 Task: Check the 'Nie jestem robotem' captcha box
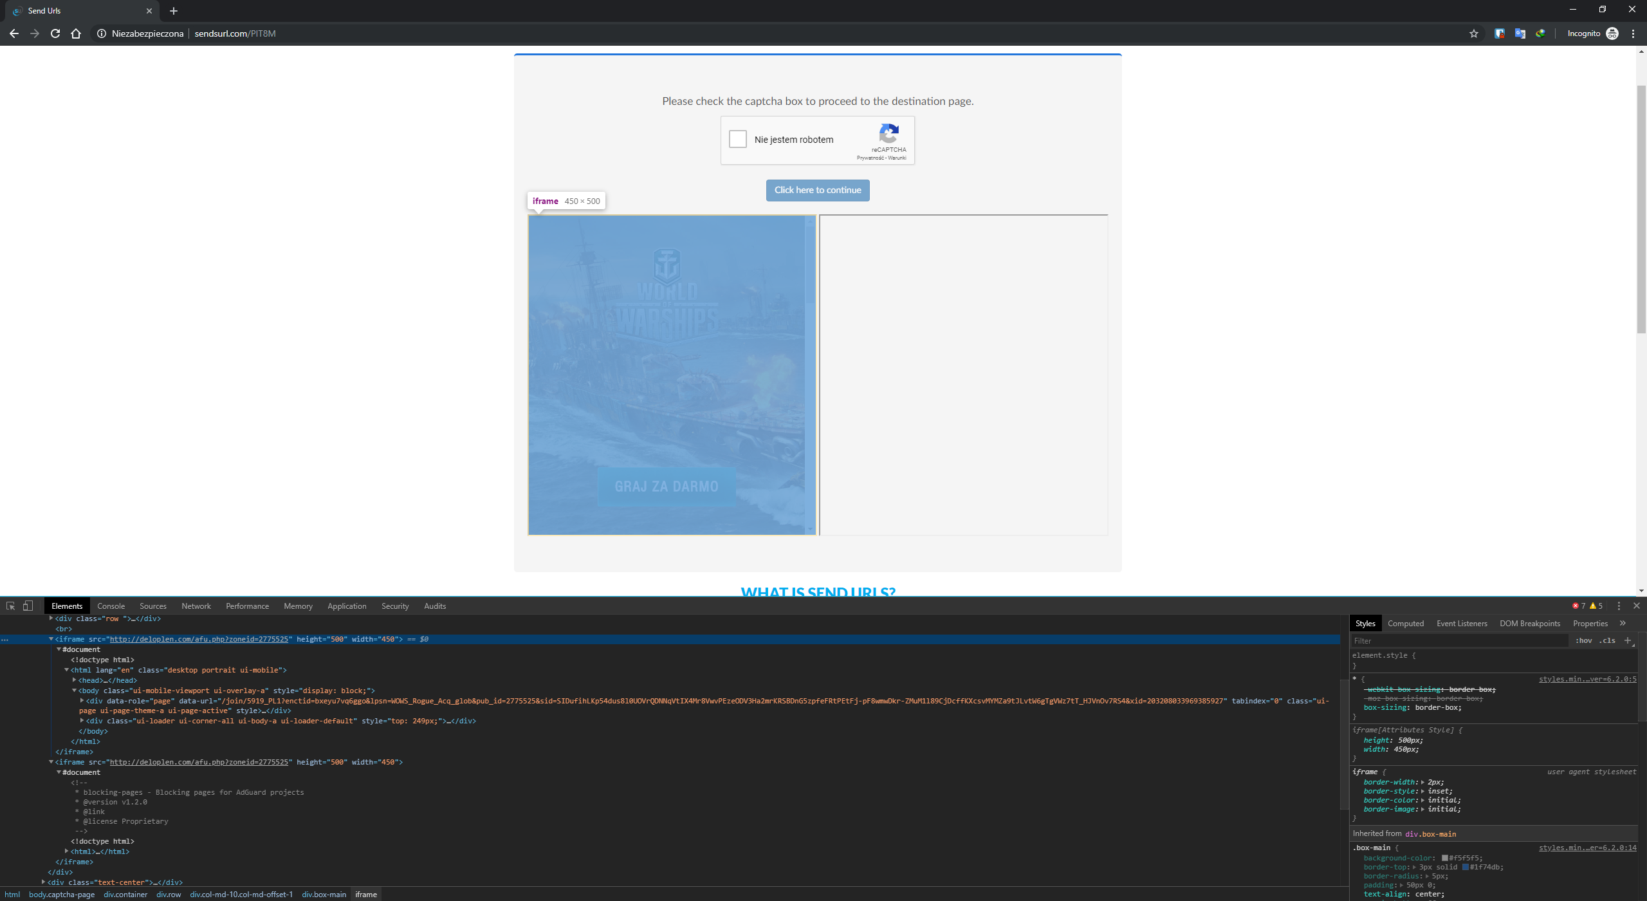point(737,139)
